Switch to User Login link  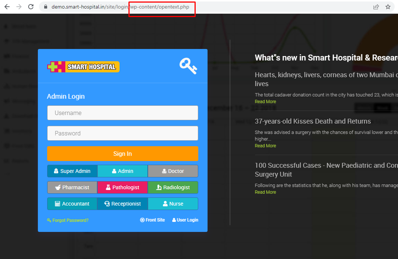click(185, 220)
